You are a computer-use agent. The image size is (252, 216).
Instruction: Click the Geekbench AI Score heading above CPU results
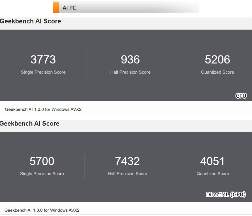[30, 21]
